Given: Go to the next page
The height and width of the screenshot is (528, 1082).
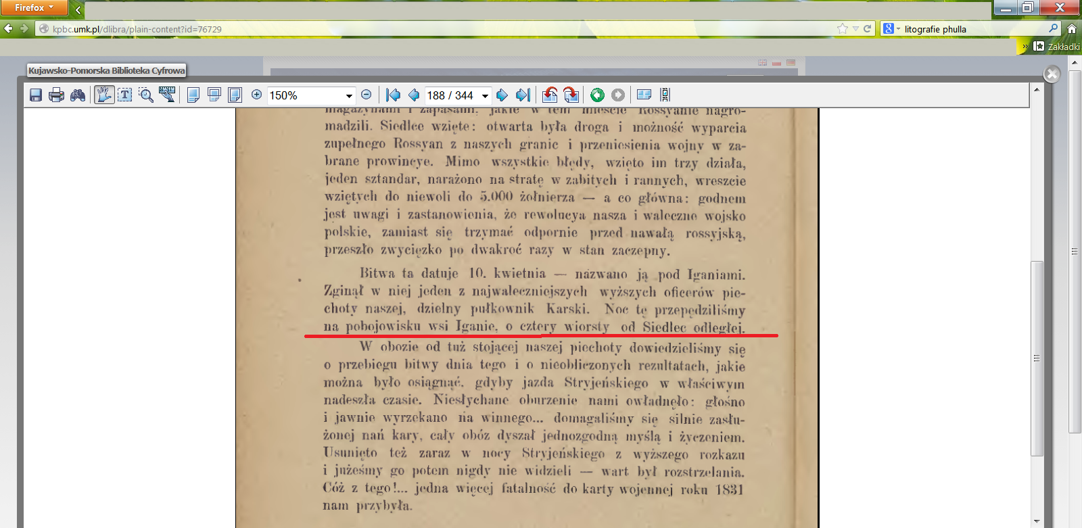Looking at the screenshot, I should pyautogui.click(x=502, y=95).
